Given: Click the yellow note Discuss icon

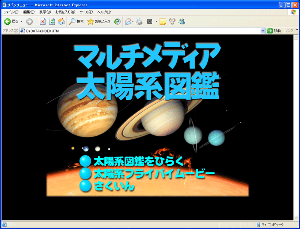Looking at the screenshot, I should (x=163, y=21).
